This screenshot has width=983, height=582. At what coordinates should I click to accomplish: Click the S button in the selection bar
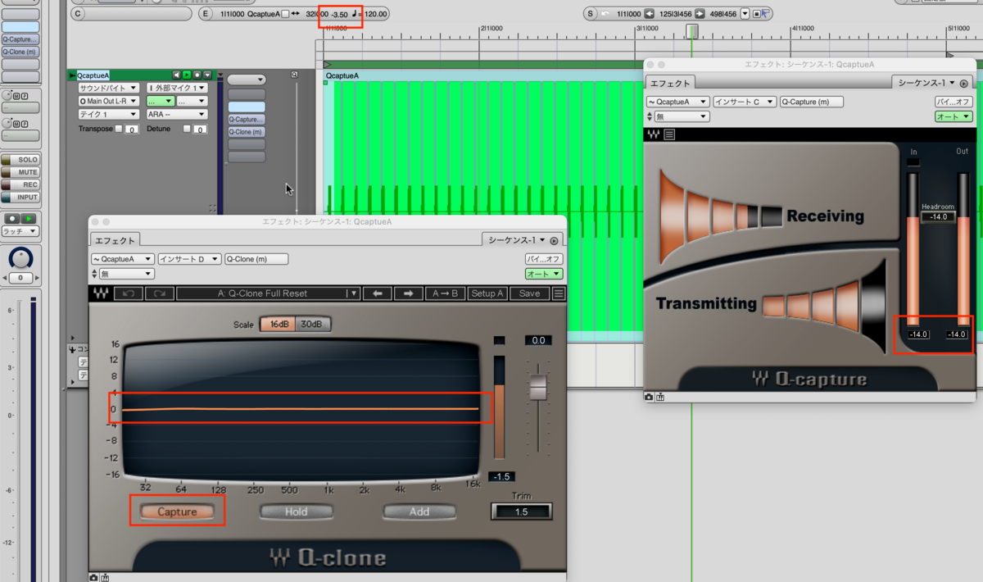click(591, 14)
